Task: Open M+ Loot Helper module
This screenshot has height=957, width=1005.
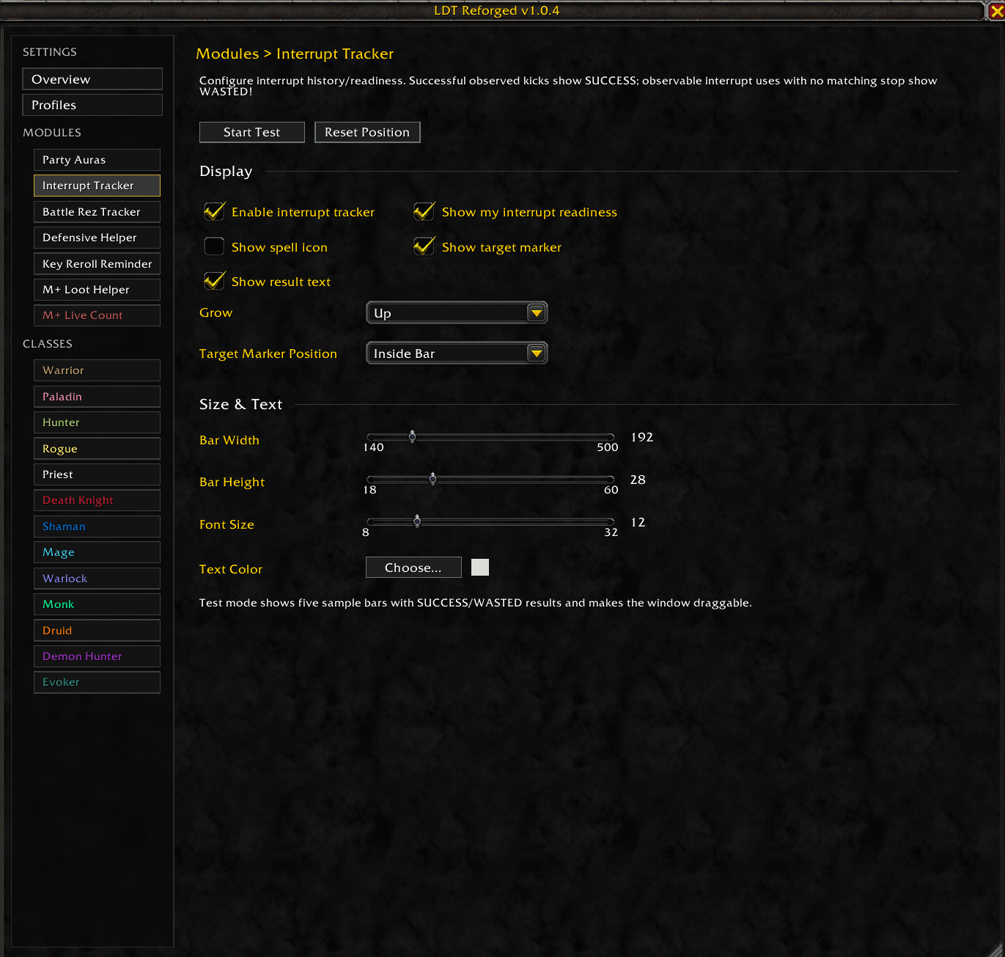Action: point(97,290)
